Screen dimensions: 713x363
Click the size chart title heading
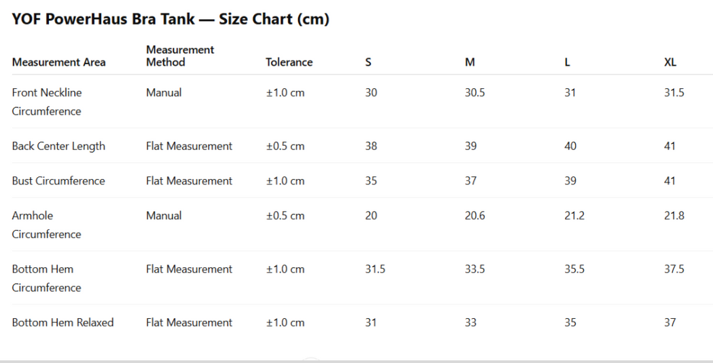[170, 20]
